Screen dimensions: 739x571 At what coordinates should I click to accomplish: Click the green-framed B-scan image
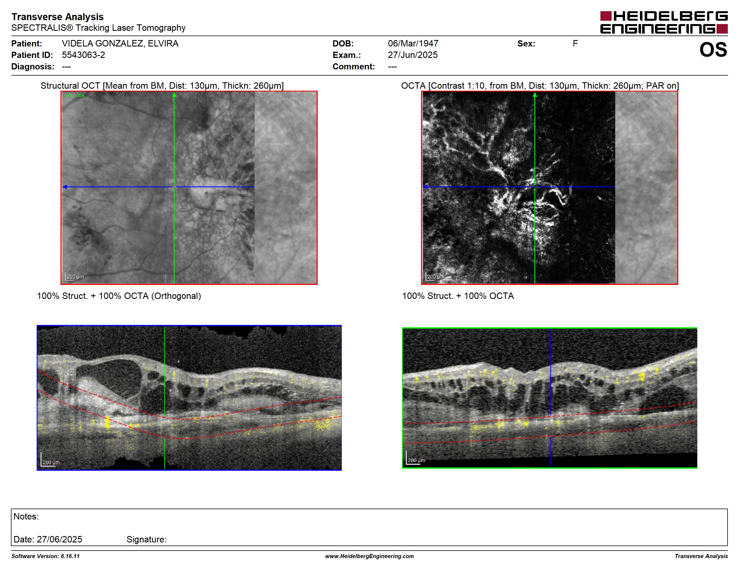click(549, 398)
